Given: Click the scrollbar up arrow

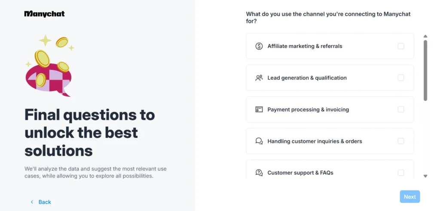Looking at the screenshot, I should click(x=425, y=37).
